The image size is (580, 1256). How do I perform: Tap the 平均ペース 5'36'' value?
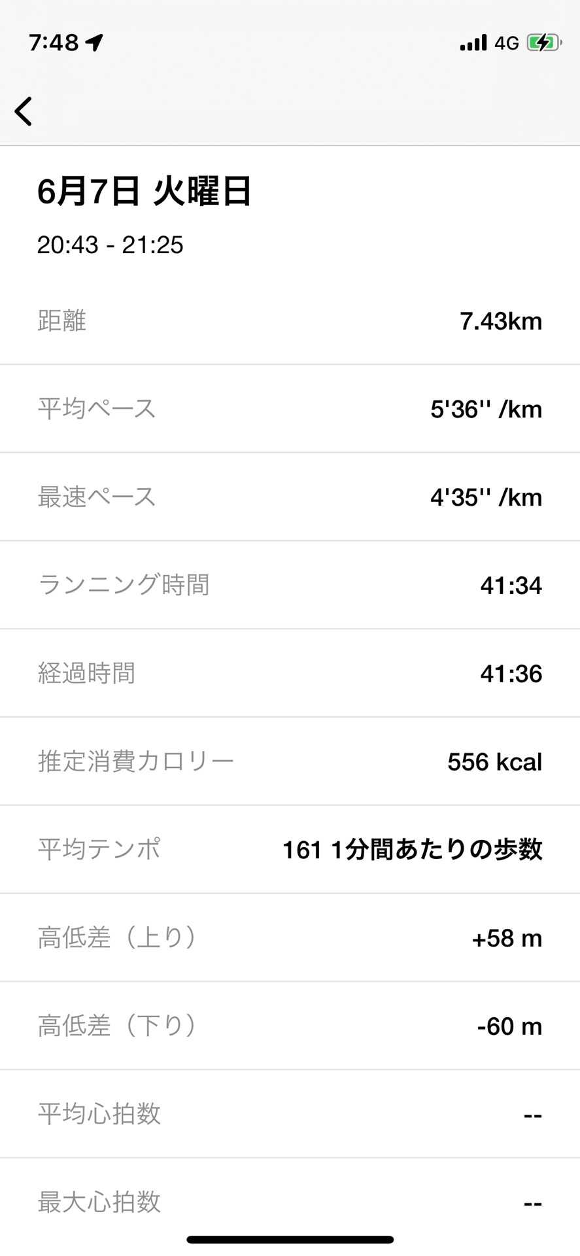[486, 409]
